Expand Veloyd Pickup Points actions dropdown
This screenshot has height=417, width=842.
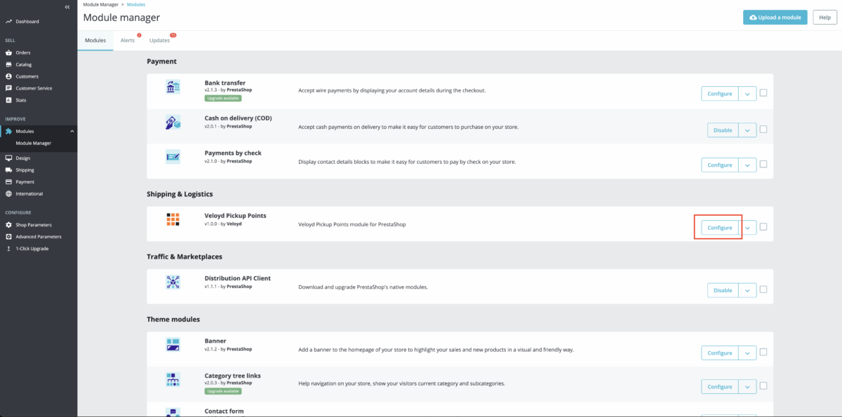747,228
